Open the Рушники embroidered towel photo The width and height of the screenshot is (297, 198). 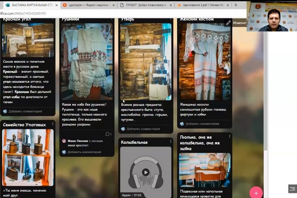tap(87, 61)
